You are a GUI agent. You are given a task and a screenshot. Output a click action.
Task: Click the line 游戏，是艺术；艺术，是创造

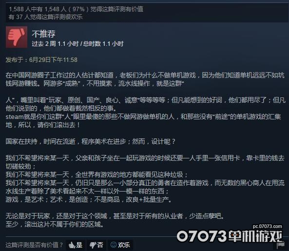click(x=89, y=199)
